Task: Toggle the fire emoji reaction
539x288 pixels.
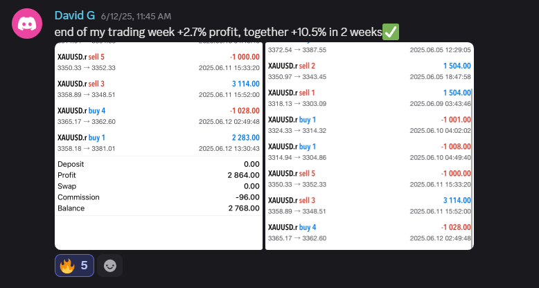Action: point(74,265)
